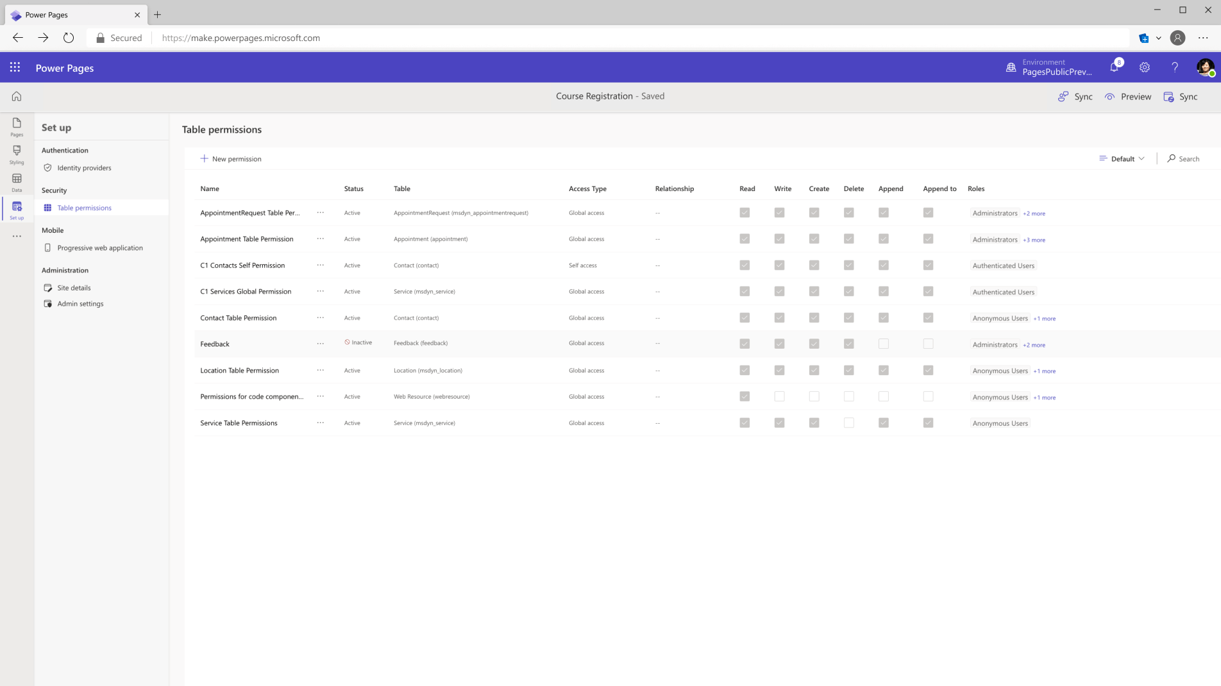Toggle Create checkbox for C1 Contacts Self Permission

click(814, 265)
